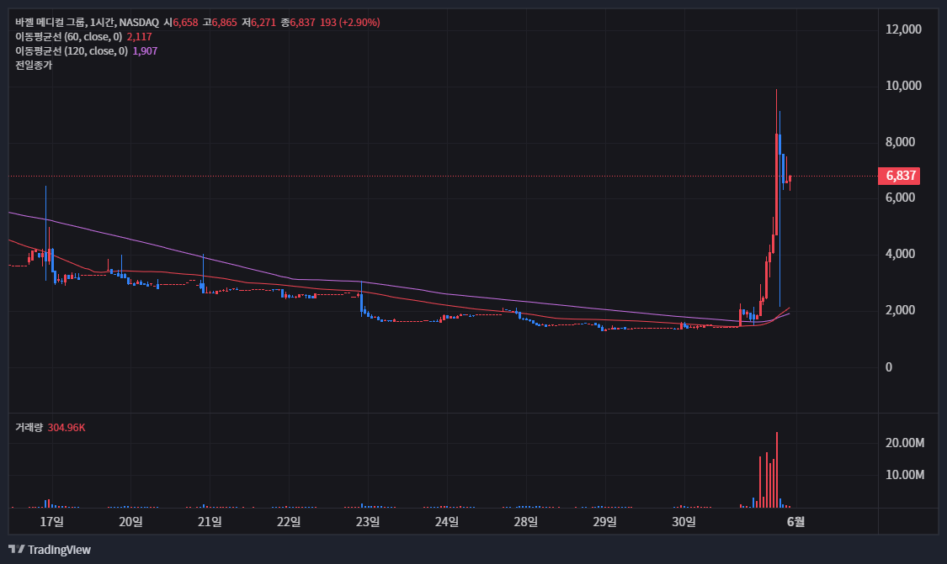Click the red 6,837 current price tag

899,176
